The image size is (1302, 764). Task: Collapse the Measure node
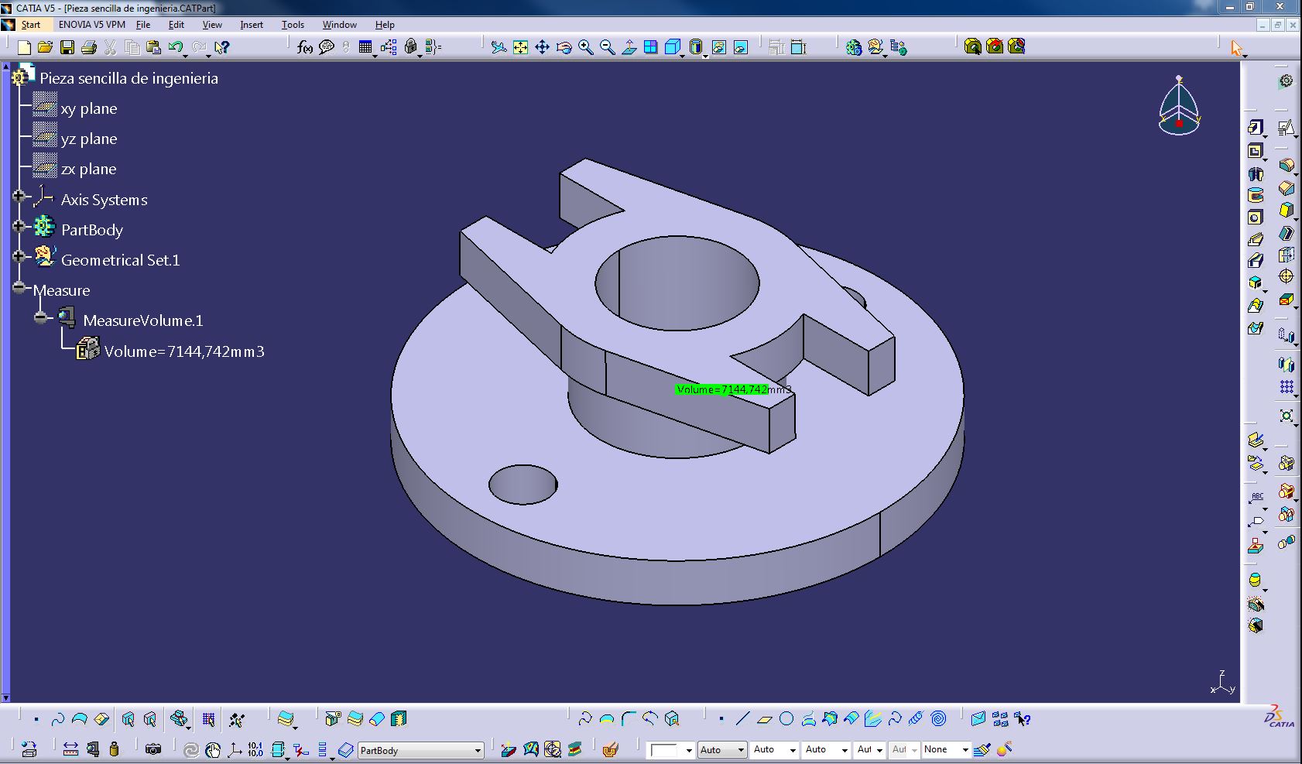pos(19,287)
